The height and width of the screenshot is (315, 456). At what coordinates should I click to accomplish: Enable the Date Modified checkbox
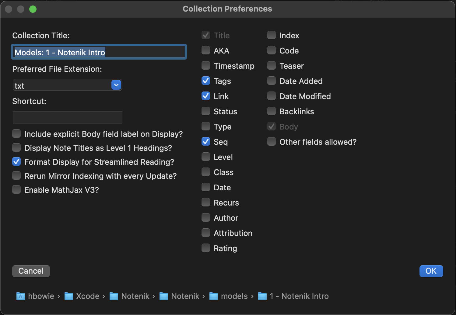(272, 96)
